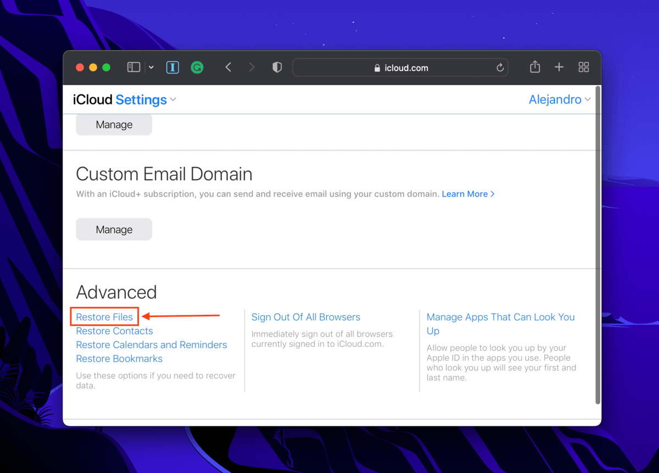Open the sidebar options dropdown arrow

point(151,68)
